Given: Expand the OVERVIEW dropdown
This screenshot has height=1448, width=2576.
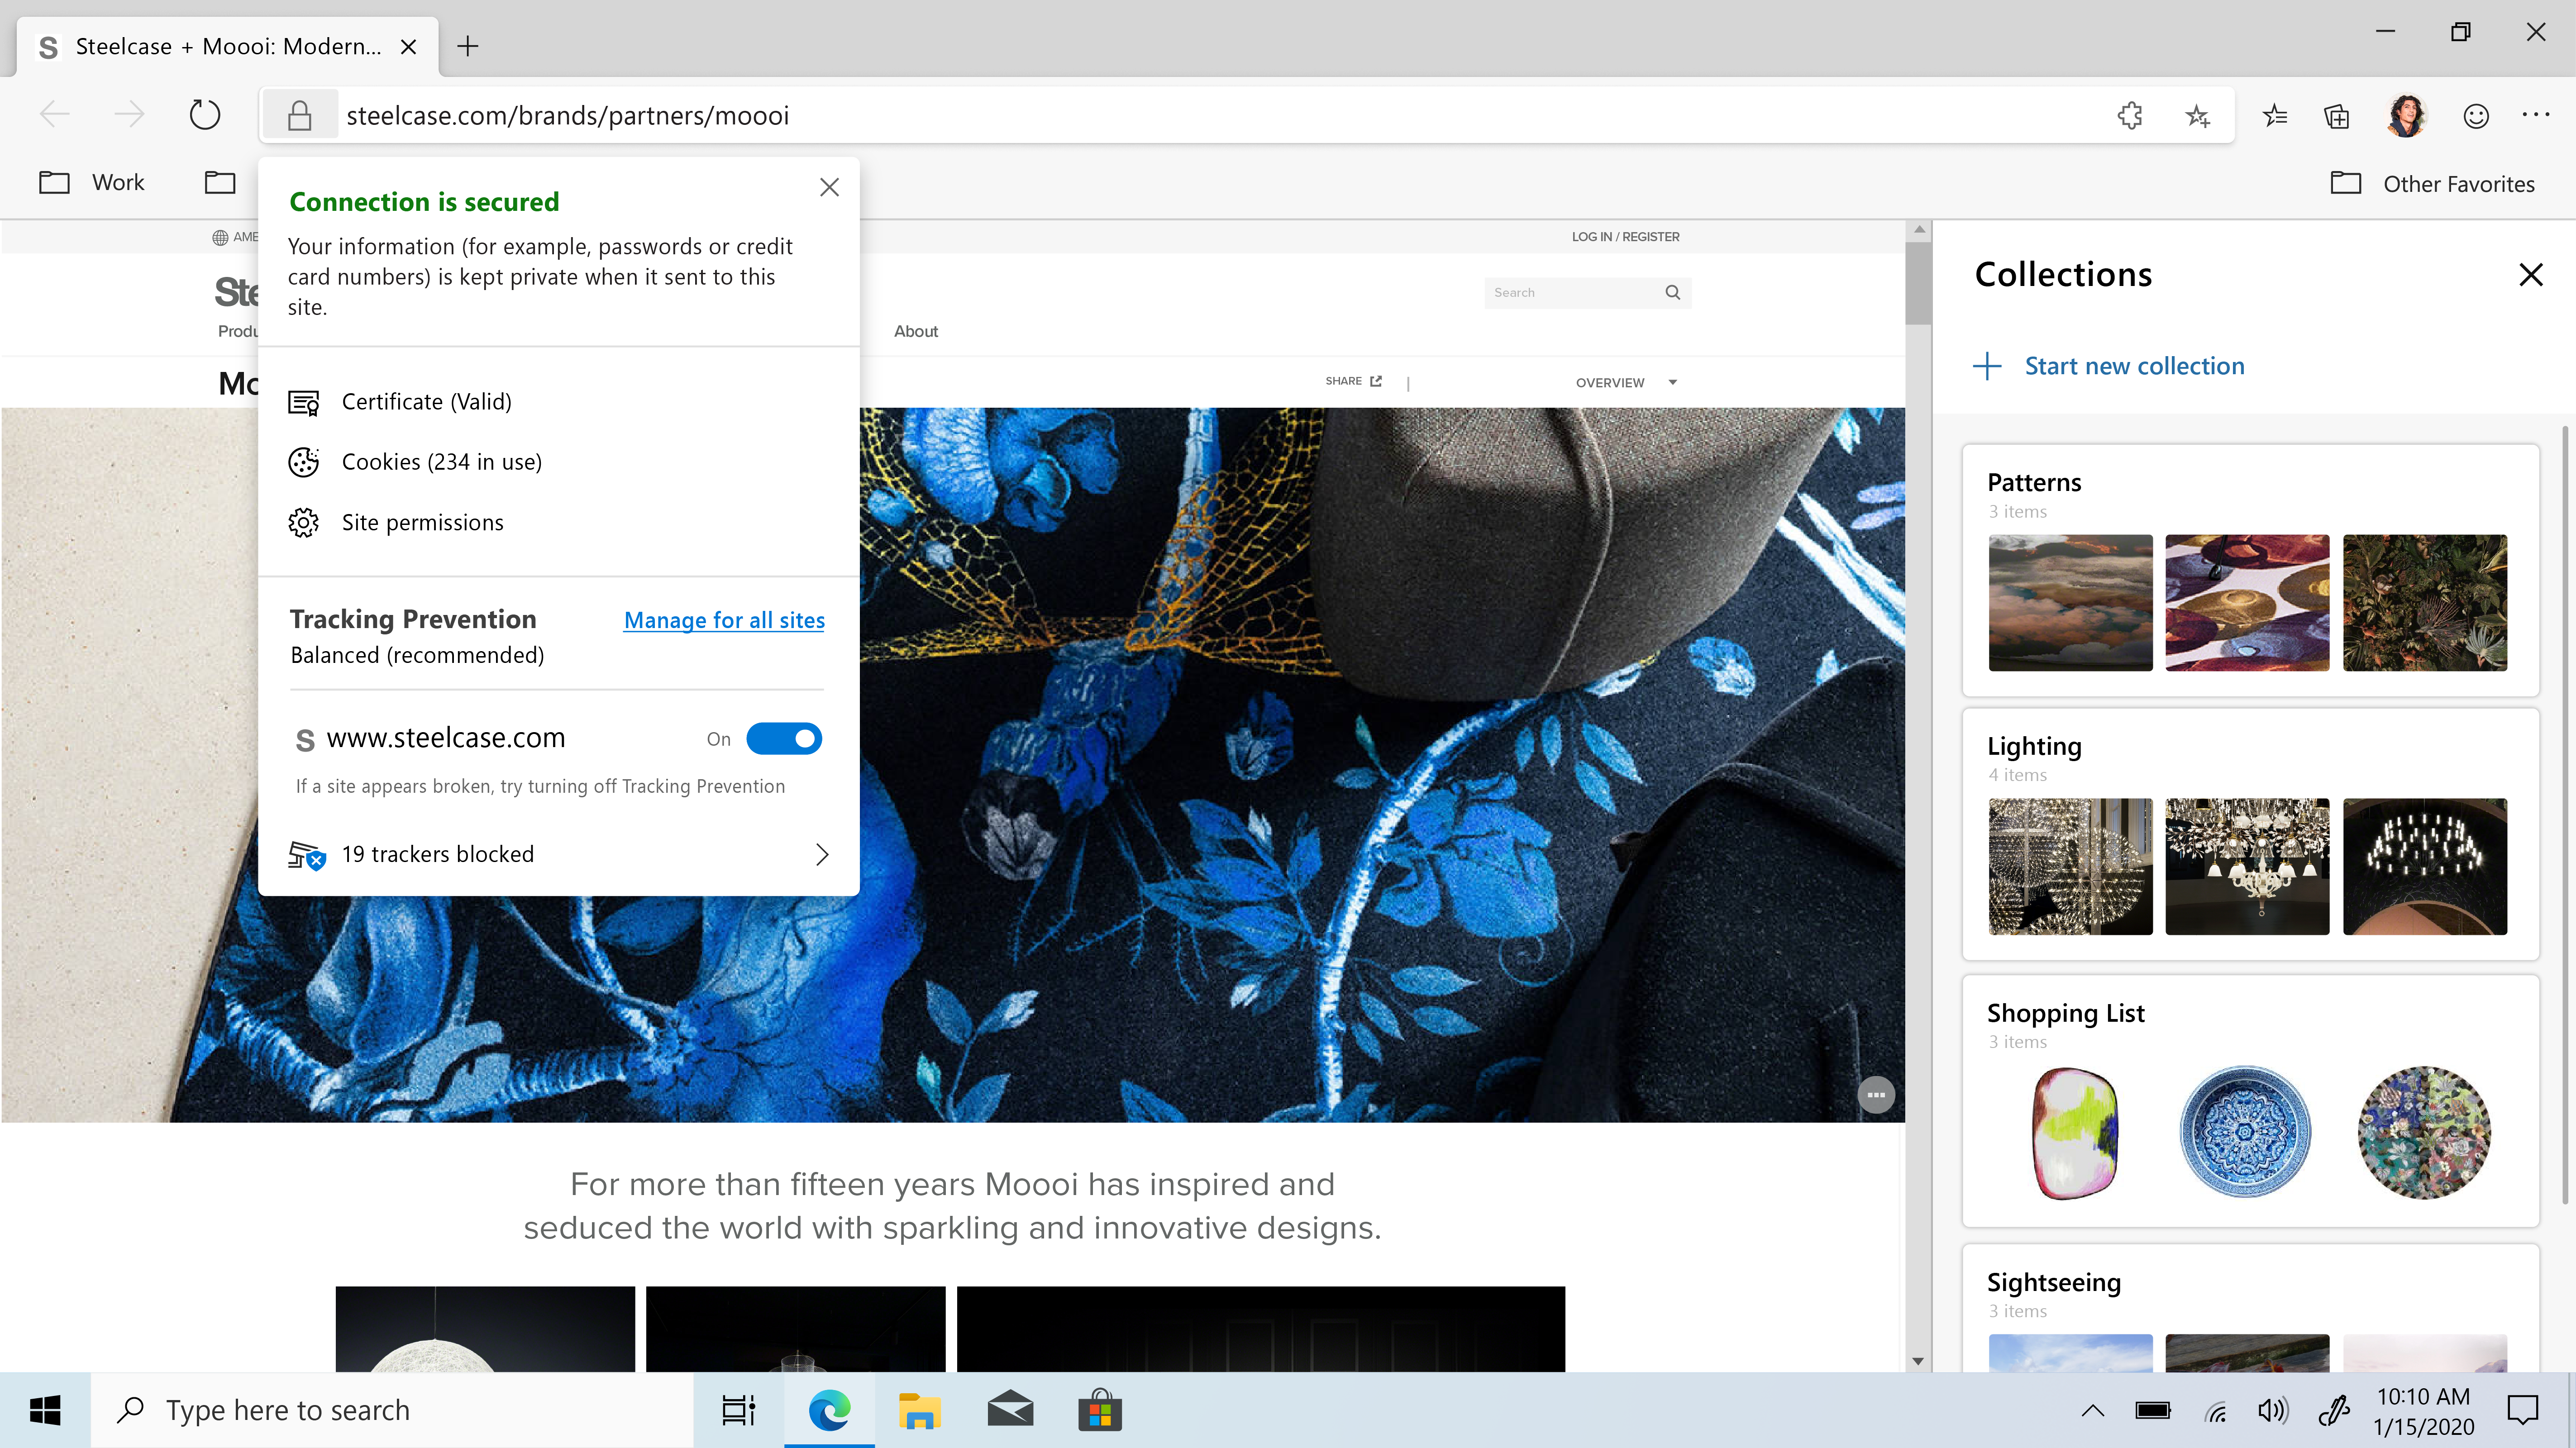Looking at the screenshot, I should click(x=1626, y=382).
